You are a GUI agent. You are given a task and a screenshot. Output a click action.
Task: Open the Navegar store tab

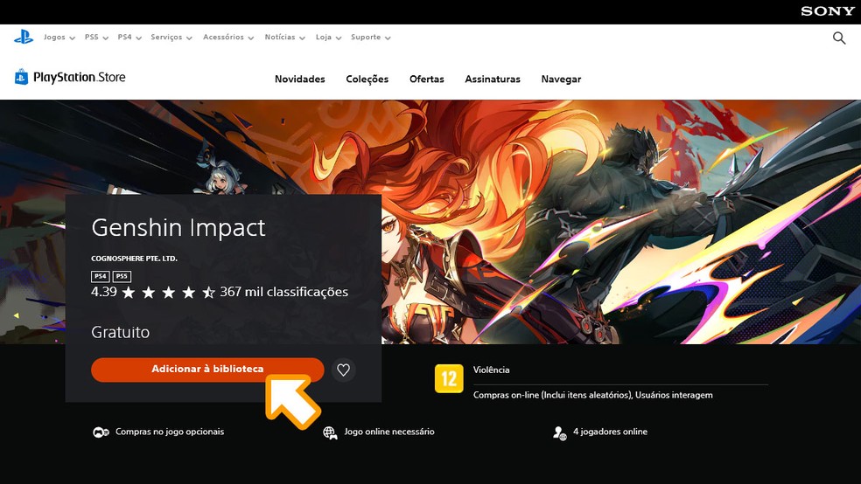pos(561,79)
